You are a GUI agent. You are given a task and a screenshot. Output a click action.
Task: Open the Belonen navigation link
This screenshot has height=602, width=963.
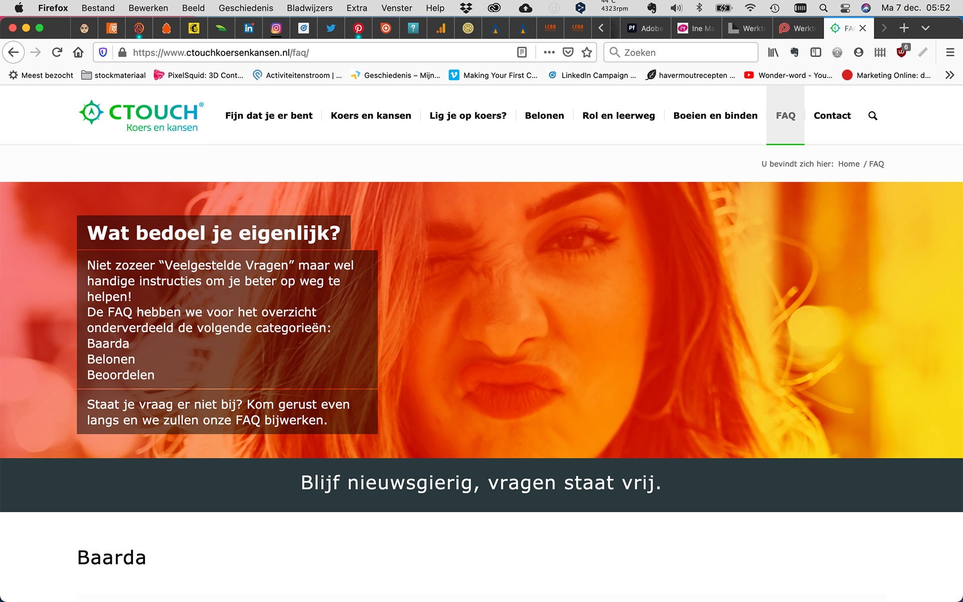[544, 116]
